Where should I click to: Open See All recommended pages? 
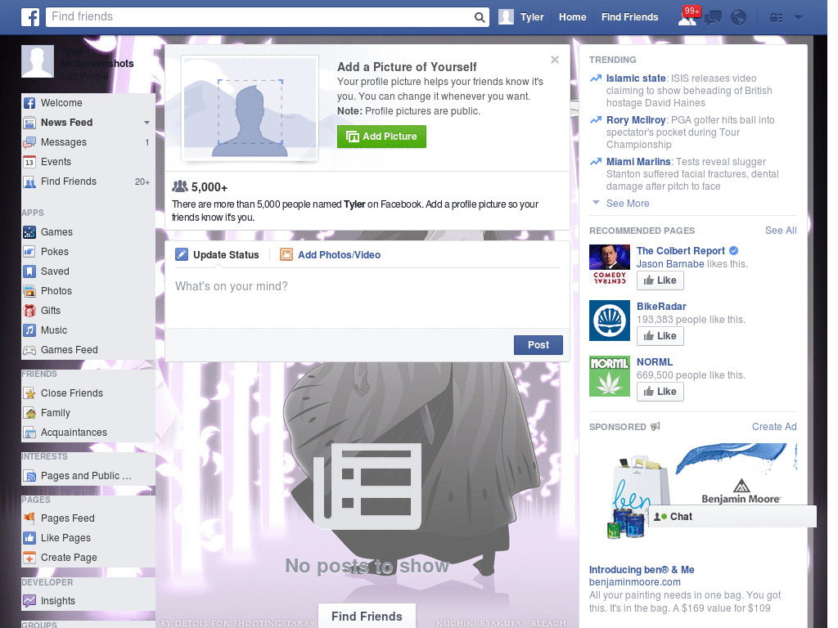coord(780,230)
